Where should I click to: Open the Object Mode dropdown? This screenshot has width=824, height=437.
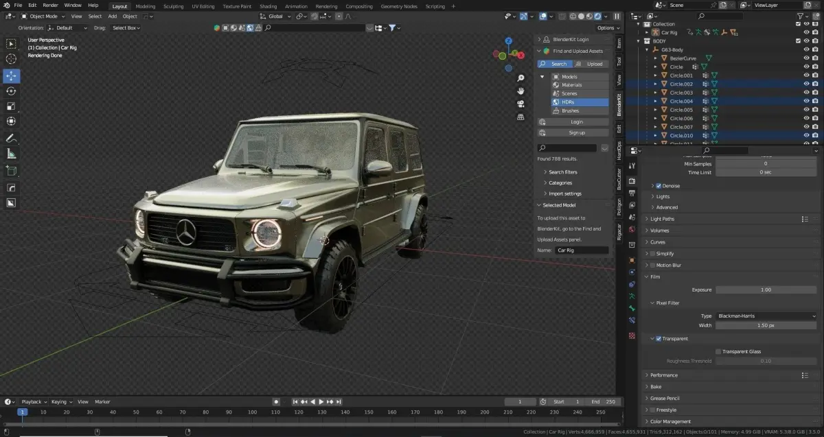[x=44, y=16]
